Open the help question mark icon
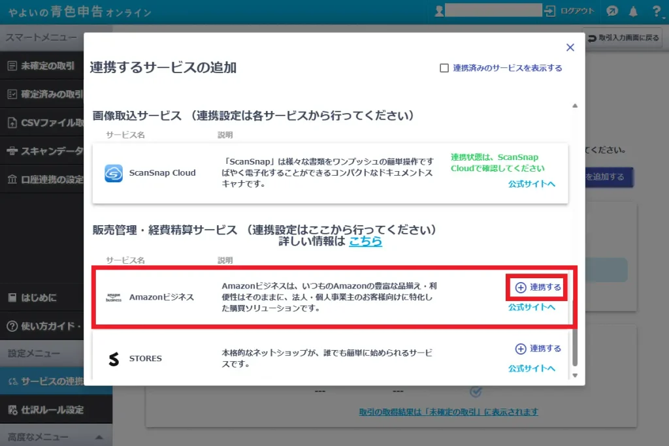 click(656, 12)
